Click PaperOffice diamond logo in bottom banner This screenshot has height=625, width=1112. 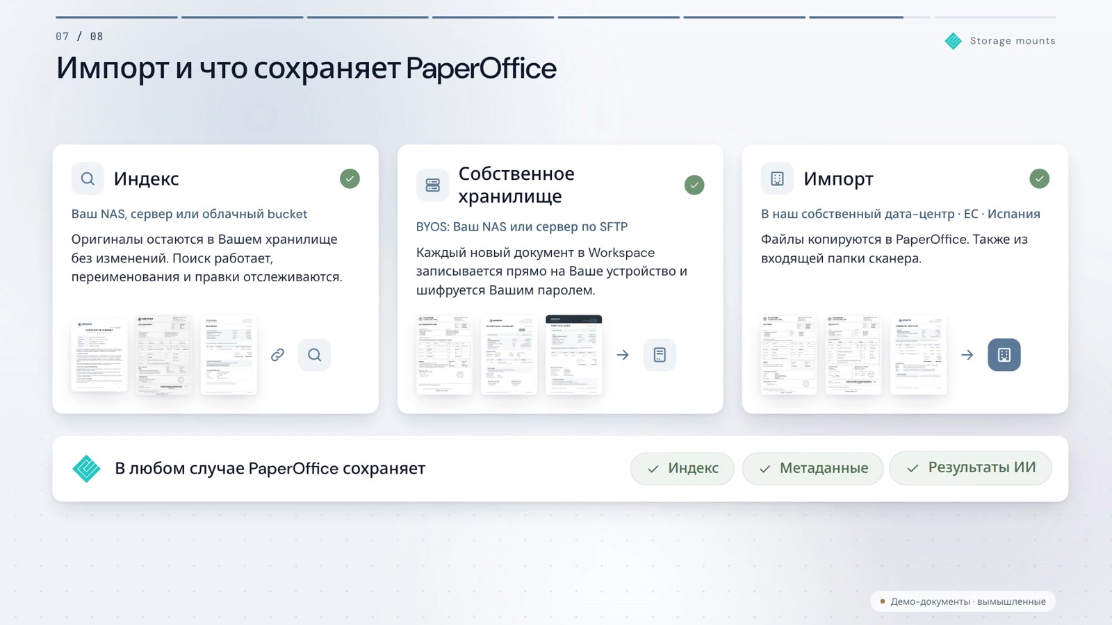click(x=86, y=469)
